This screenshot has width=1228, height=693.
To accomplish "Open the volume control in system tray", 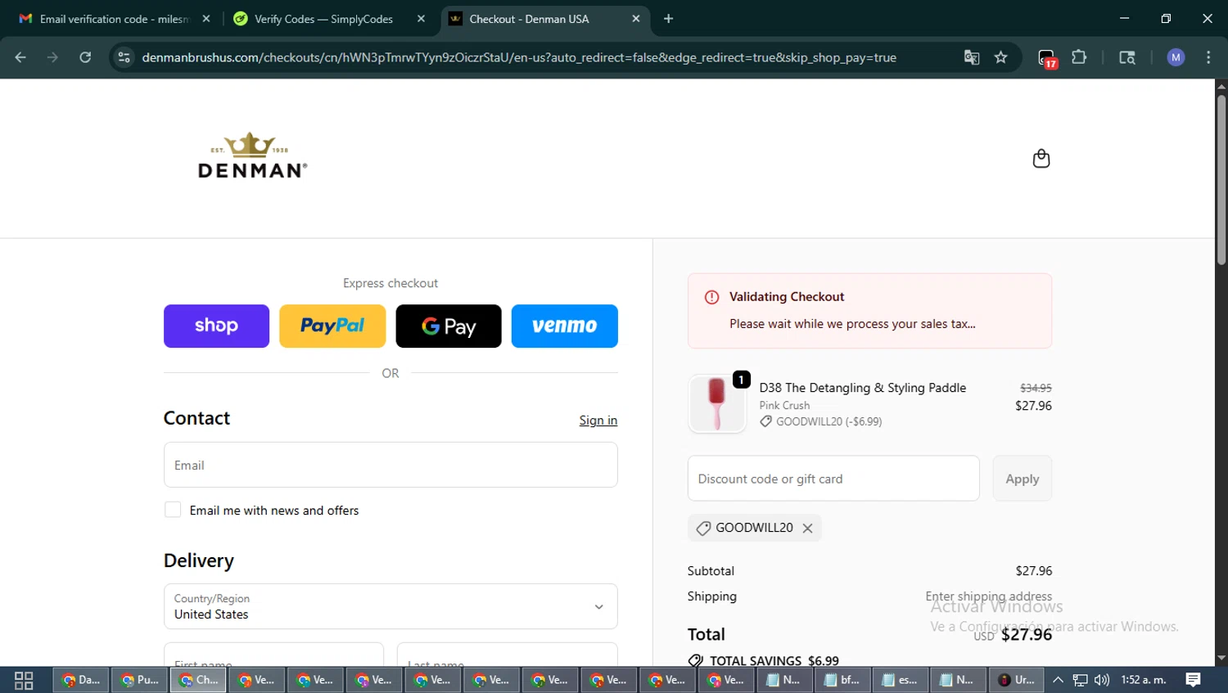I will tap(1102, 680).
